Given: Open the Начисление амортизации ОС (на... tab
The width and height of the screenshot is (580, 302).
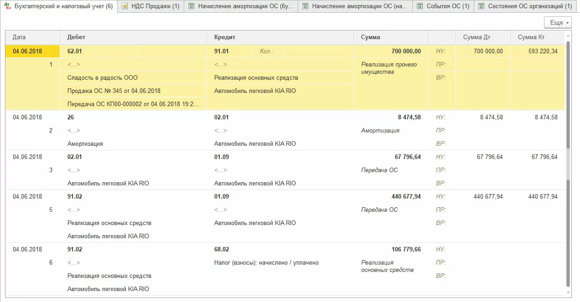Looking at the screenshot, I should [355, 6].
